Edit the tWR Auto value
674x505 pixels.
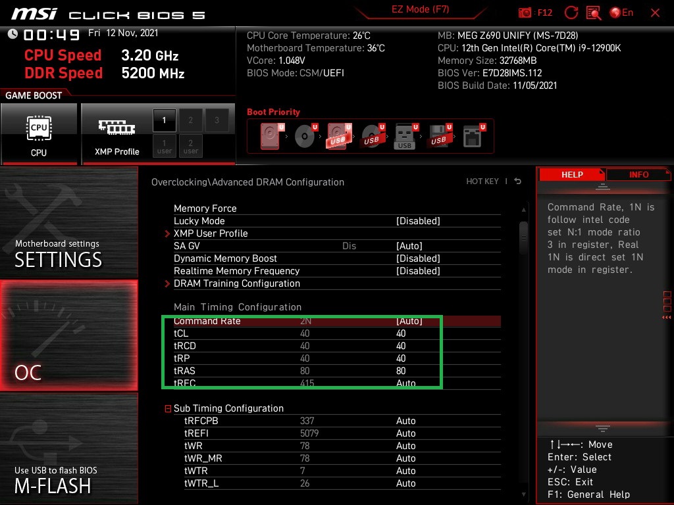pos(405,446)
